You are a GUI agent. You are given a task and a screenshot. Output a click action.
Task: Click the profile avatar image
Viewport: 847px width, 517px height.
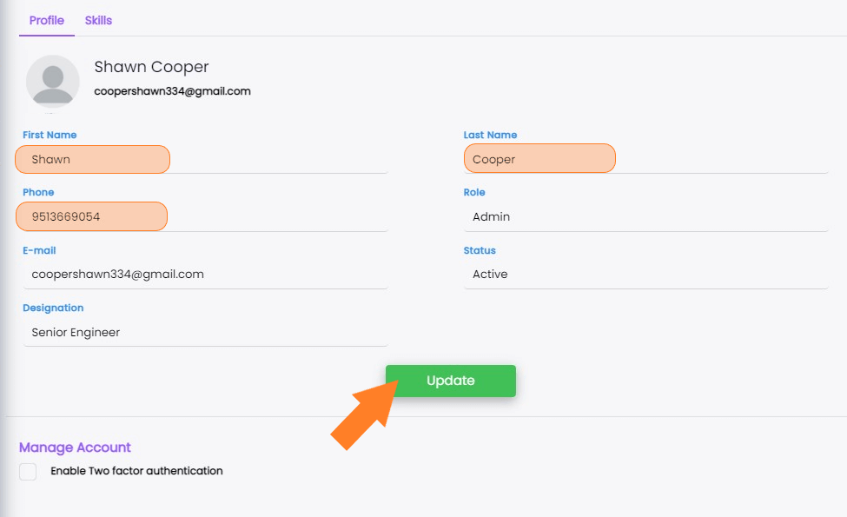click(x=52, y=83)
